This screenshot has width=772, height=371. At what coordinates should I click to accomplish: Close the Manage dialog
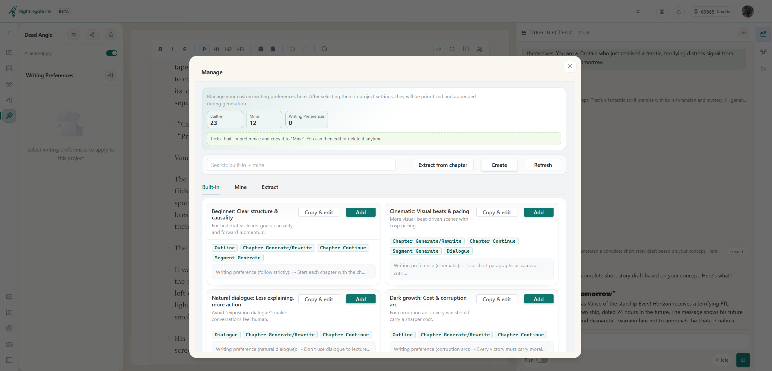[x=570, y=66]
